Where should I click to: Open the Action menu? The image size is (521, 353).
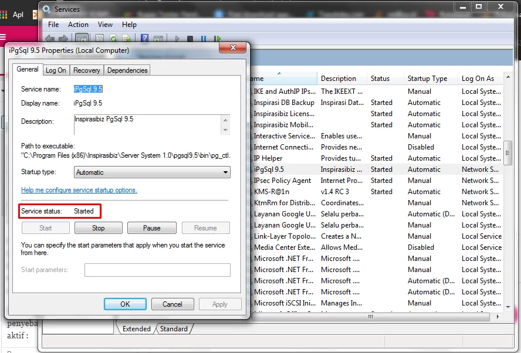(x=78, y=25)
